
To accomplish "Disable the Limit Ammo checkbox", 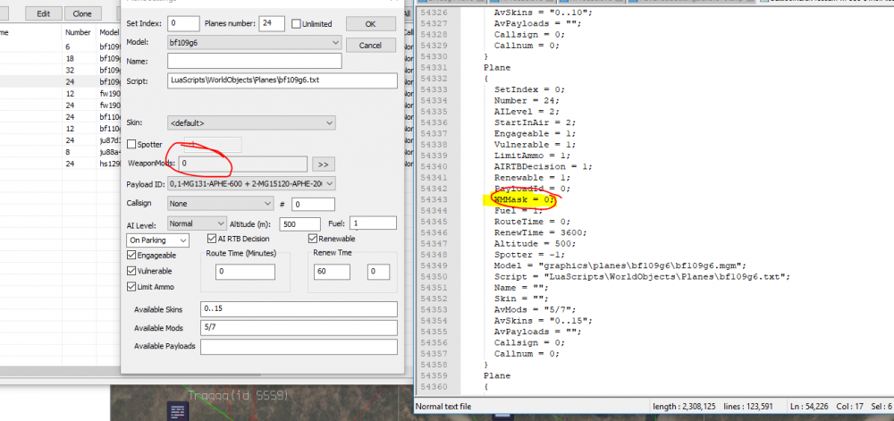I will click(131, 287).
